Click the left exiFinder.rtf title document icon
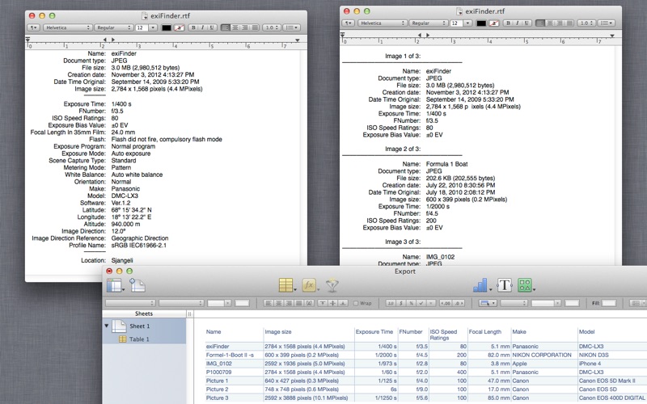Viewport: 647px width, 404px height. pos(145,15)
